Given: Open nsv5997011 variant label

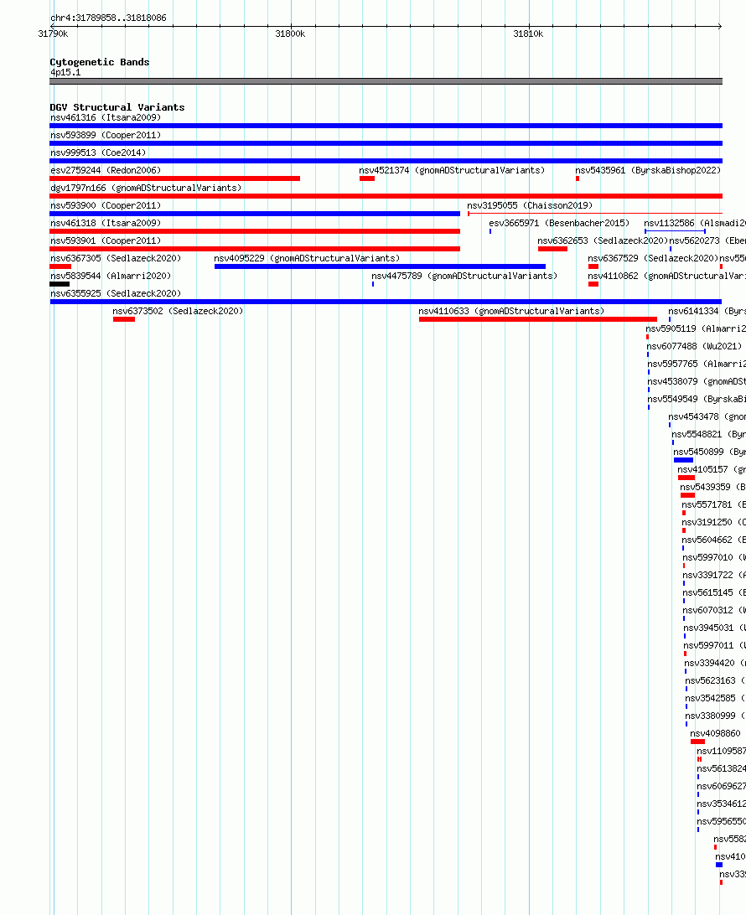Looking at the screenshot, I should click(714, 645).
